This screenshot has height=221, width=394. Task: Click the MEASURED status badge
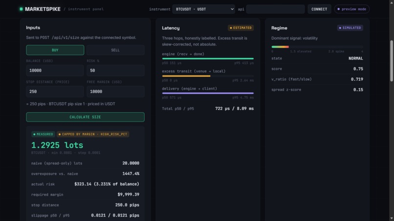(43, 134)
